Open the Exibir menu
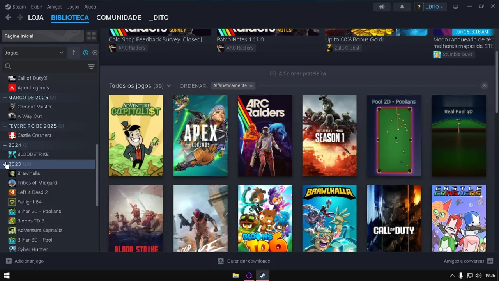This screenshot has height=281, width=499. click(x=36, y=7)
